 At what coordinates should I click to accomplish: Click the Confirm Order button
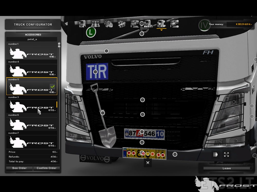pos(47,168)
